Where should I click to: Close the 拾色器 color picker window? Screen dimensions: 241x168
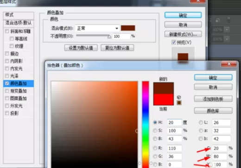pos(229,64)
